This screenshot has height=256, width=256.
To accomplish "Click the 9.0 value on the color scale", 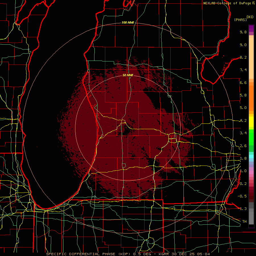I will pyautogui.click(x=243, y=45).
